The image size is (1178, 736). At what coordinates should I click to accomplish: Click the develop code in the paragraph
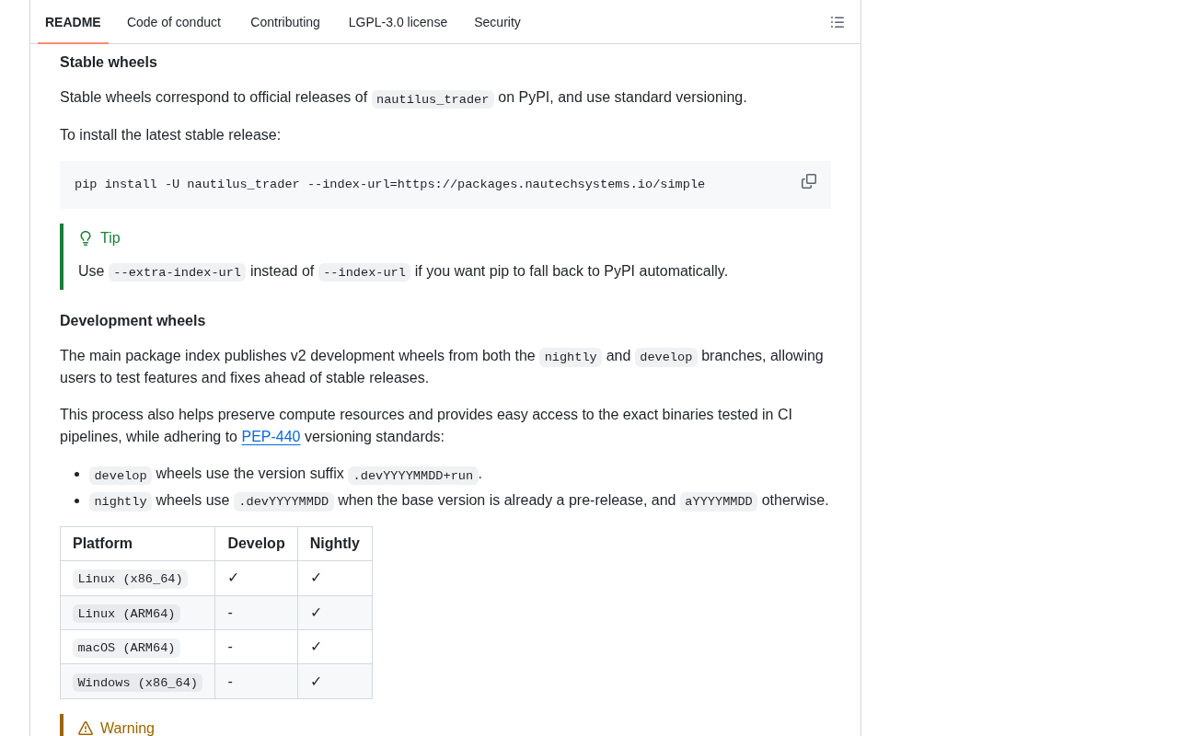666,357
